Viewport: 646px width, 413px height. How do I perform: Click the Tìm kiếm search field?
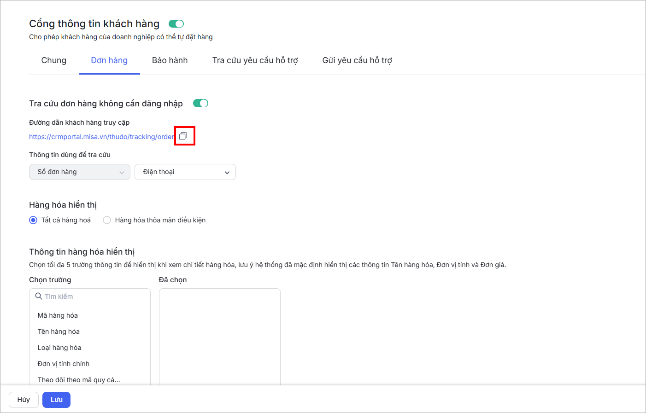[x=90, y=297]
